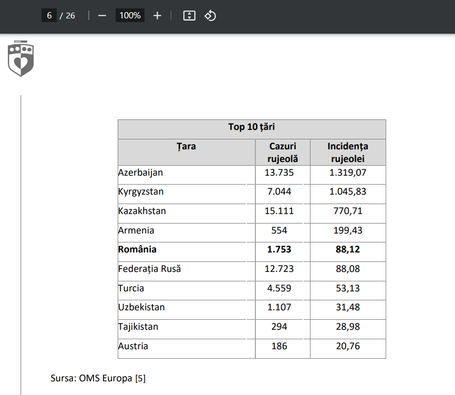Click the zoom in plus icon
The width and height of the screenshot is (455, 395).
pos(157,16)
